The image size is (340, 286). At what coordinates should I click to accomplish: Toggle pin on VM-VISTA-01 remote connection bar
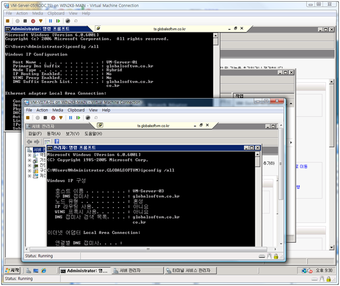pyautogui.click(x=100, y=125)
